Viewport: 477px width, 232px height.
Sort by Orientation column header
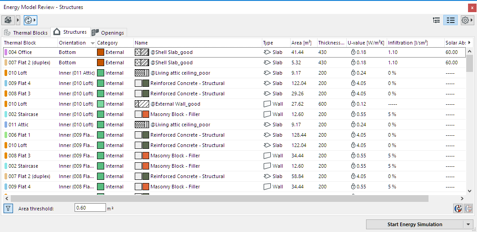pyautogui.click(x=77, y=43)
